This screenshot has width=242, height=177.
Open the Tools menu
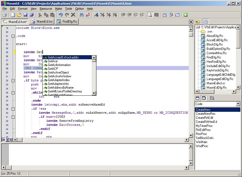click(x=68, y=9)
